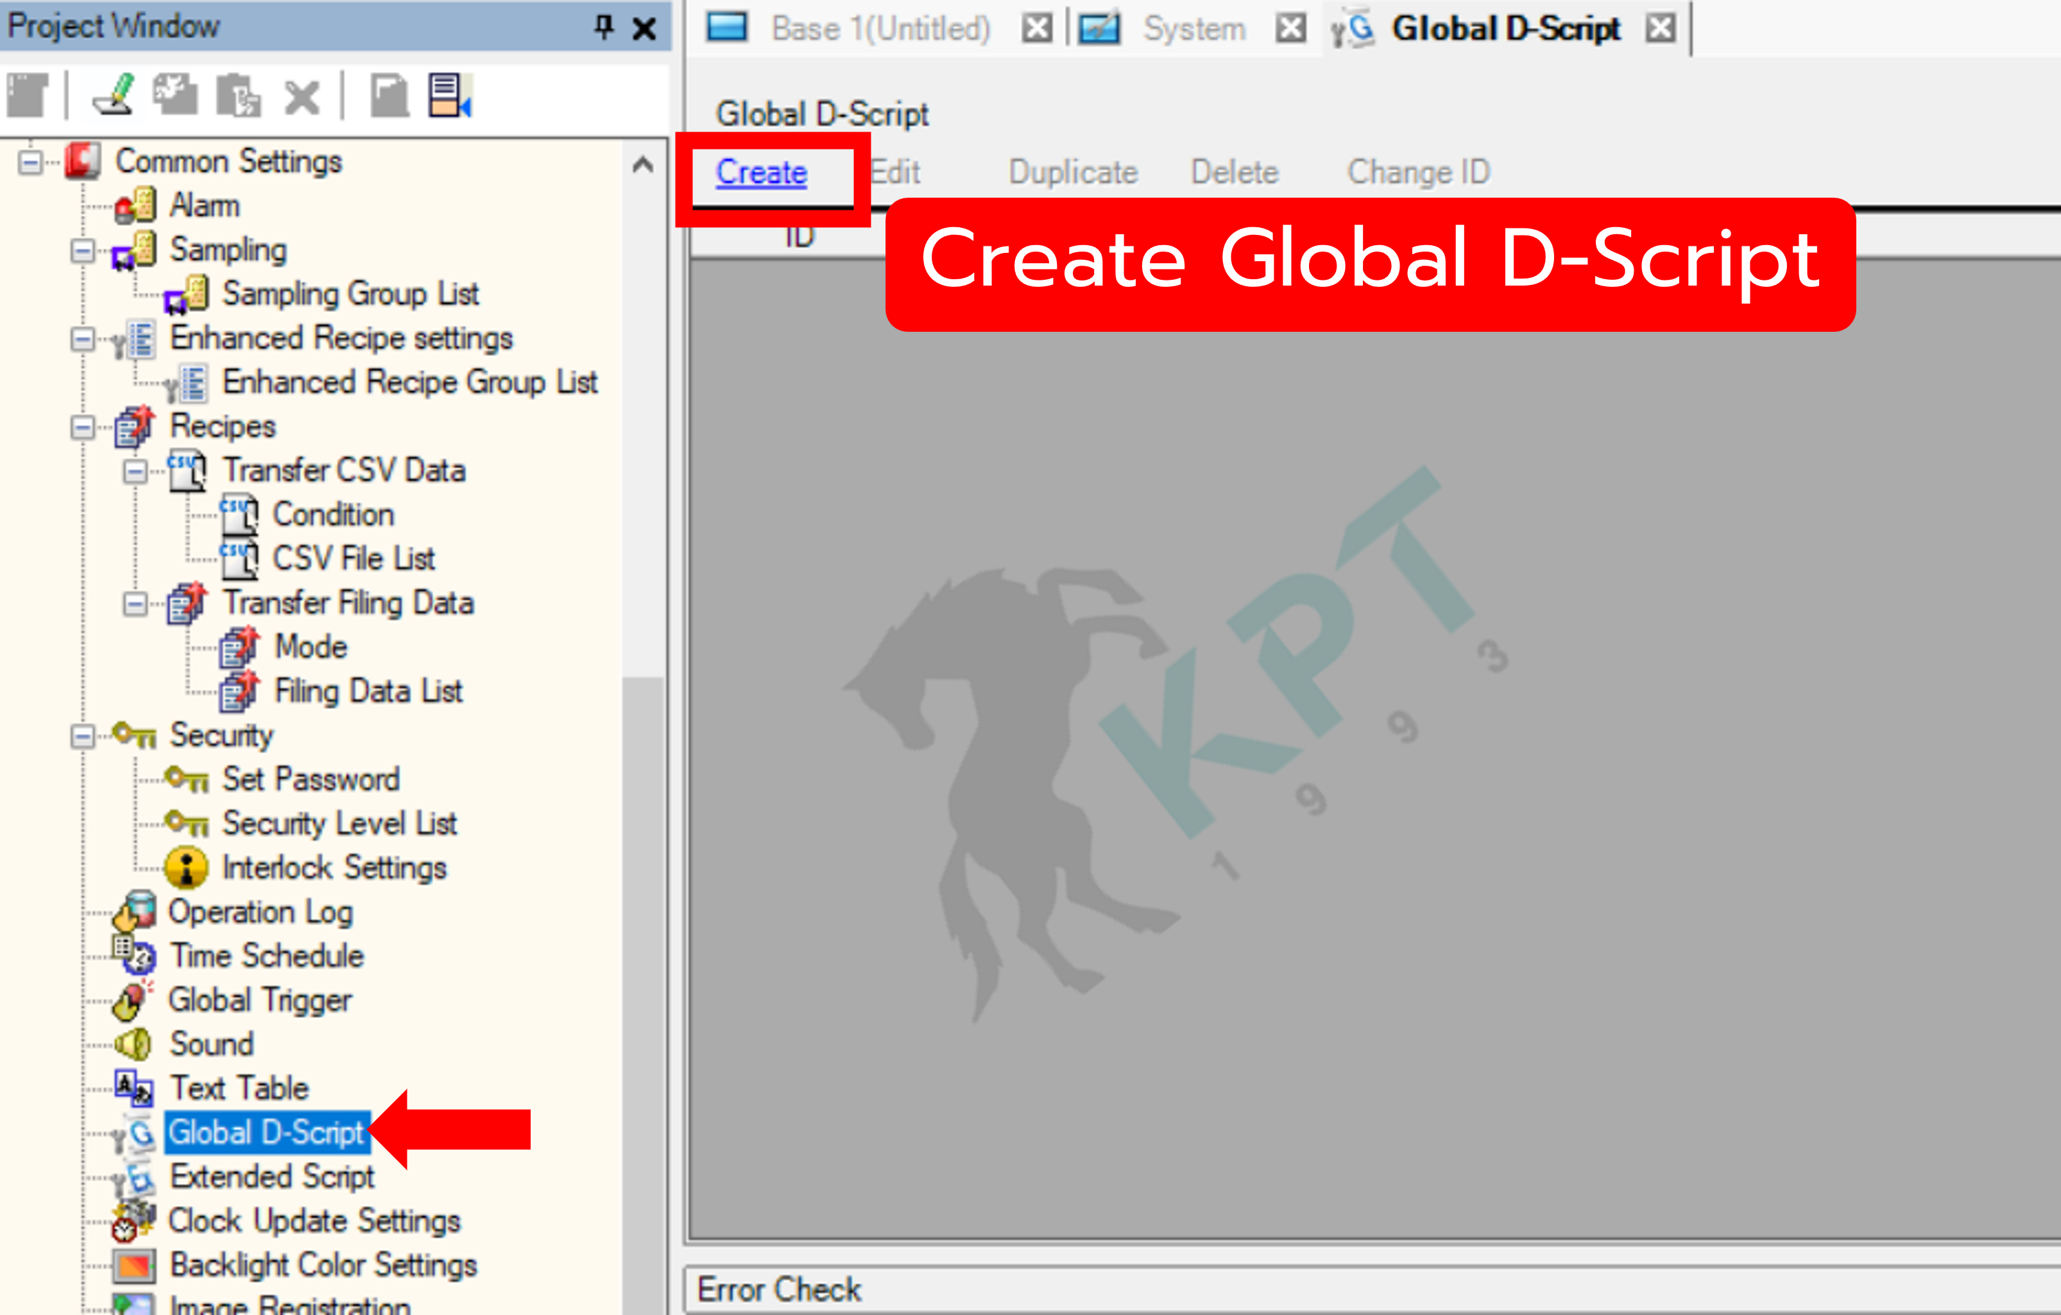Collapse the Transfer Filing Data node
The image size is (2061, 1315).
click(x=135, y=603)
